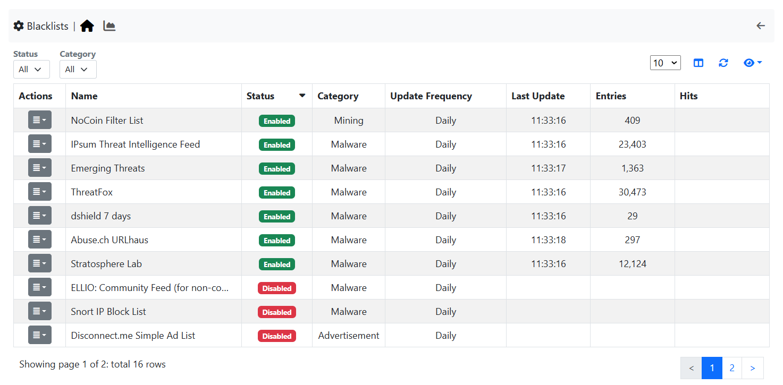783x385 pixels.
Task: Click the previous page arrow
Action: pyautogui.click(x=691, y=368)
